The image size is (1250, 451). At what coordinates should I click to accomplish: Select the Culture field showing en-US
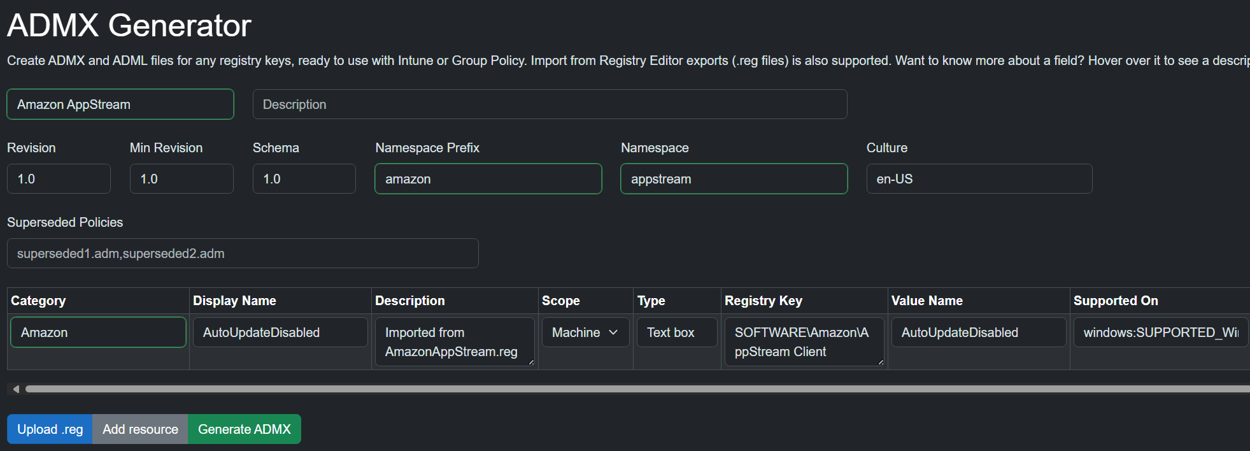979,179
